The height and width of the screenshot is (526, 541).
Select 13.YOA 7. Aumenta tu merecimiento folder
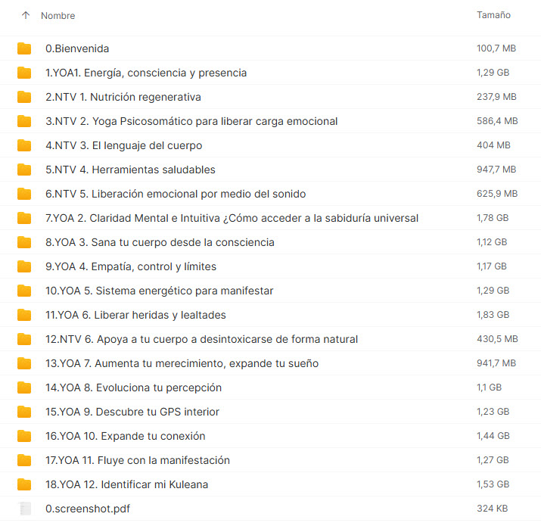pyautogui.click(x=182, y=363)
